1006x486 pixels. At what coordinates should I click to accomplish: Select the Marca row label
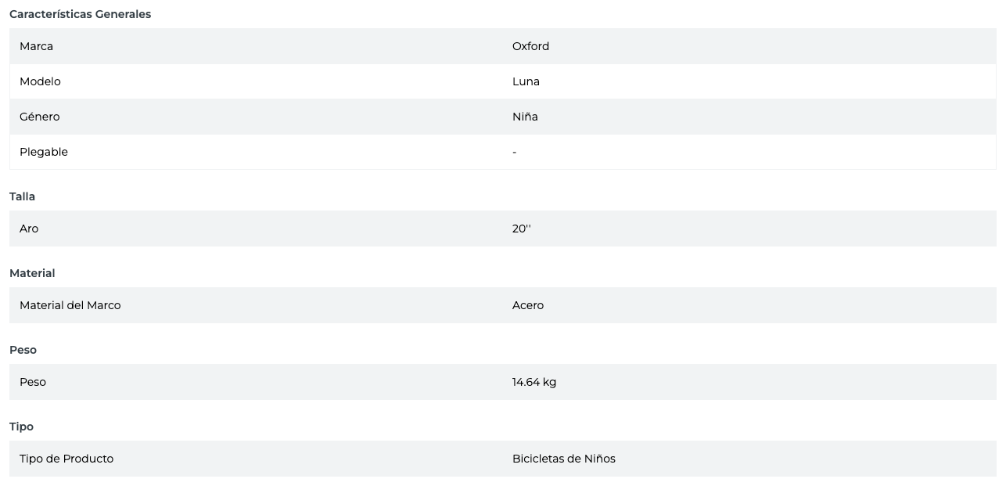[x=36, y=46]
